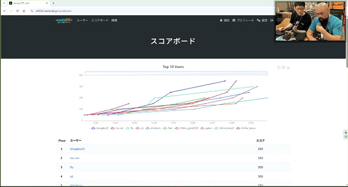The height and width of the screenshot is (187, 348).
Task: Open the browser tab list dropdown
Action: (3, 3)
